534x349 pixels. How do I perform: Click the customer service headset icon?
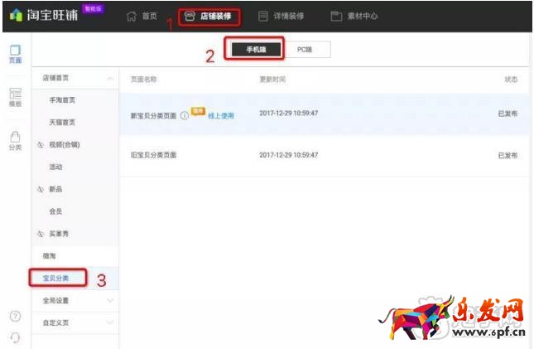[16, 337]
